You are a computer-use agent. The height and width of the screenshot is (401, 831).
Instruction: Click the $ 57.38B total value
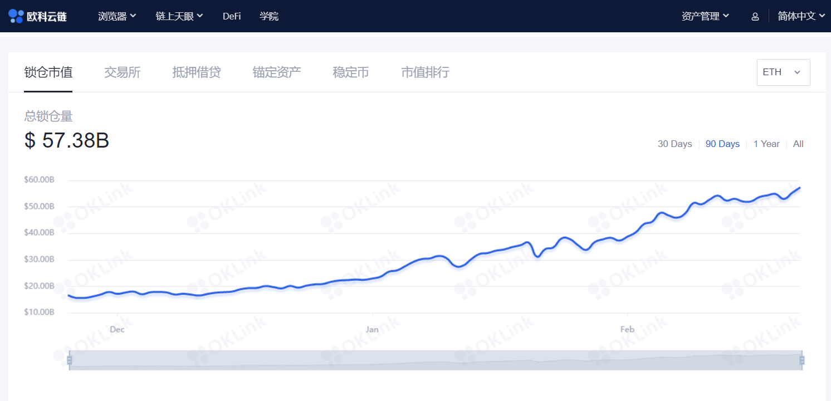(x=67, y=140)
